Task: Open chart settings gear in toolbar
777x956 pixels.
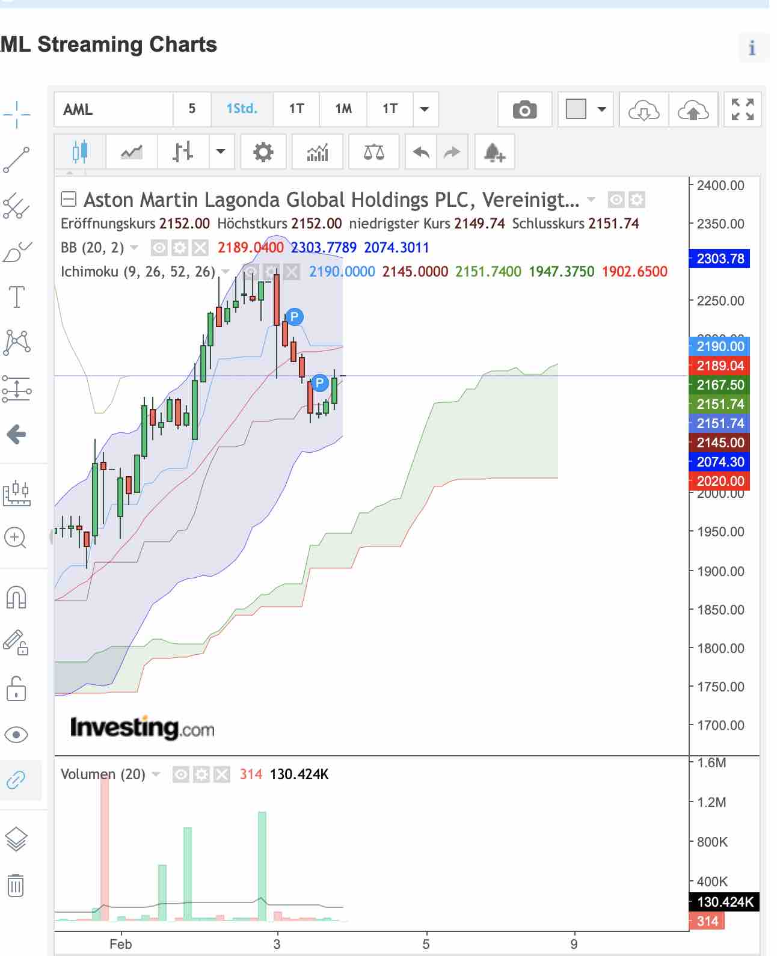Action: (263, 152)
